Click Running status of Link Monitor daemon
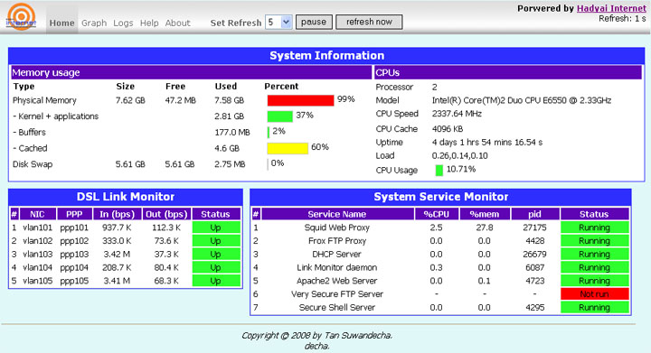The height and width of the screenshot is (353, 651). [595, 267]
